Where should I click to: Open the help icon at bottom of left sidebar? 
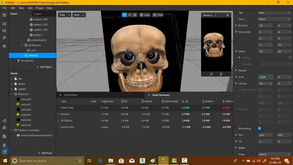point(4,152)
